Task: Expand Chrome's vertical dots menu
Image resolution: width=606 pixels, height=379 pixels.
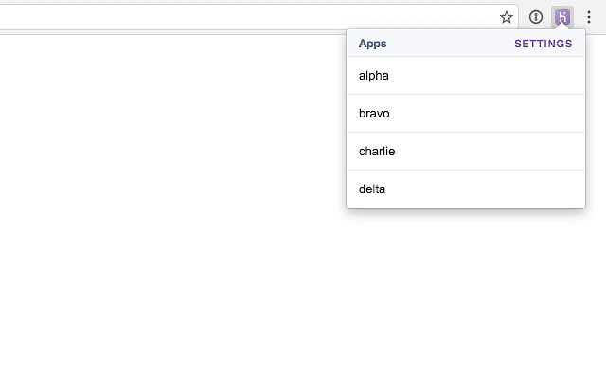Action: 589,17
